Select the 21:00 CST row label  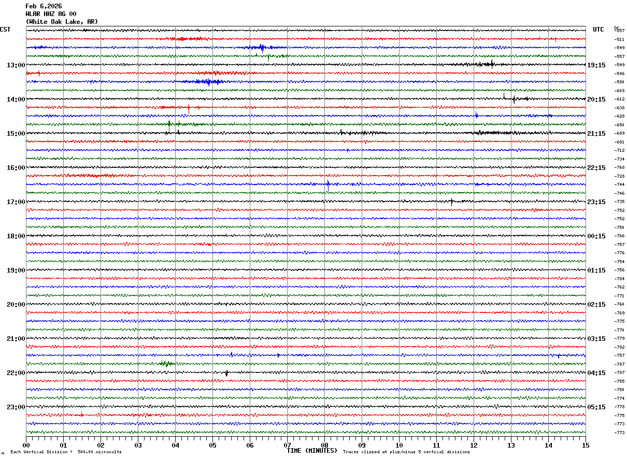pos(16,339)
